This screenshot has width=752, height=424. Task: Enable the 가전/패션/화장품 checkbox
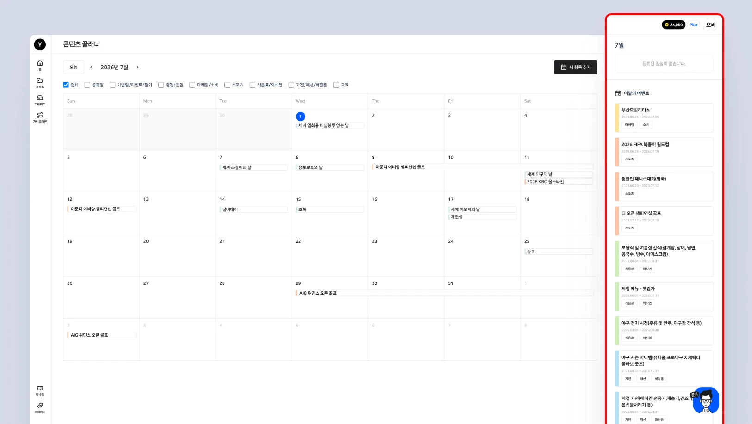[x=291, y=85]
